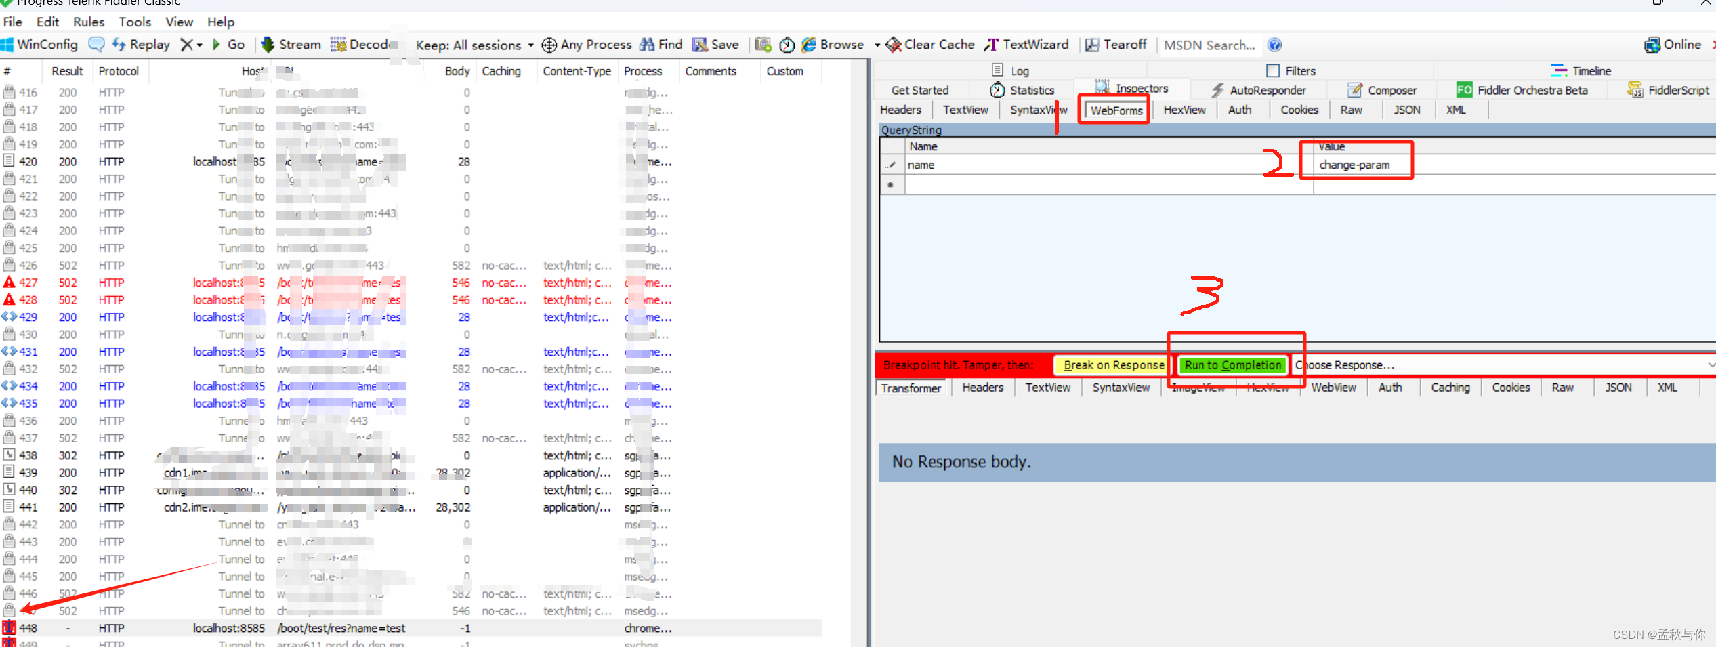1716x647 pixels.
Task: Open Find sessions
Action: [x=661, y=45]
